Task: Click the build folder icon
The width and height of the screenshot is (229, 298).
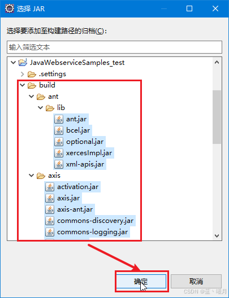Action: coord(32,85)
